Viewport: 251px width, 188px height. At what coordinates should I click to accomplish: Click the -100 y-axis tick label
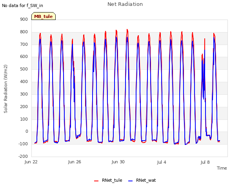[23, 144]
